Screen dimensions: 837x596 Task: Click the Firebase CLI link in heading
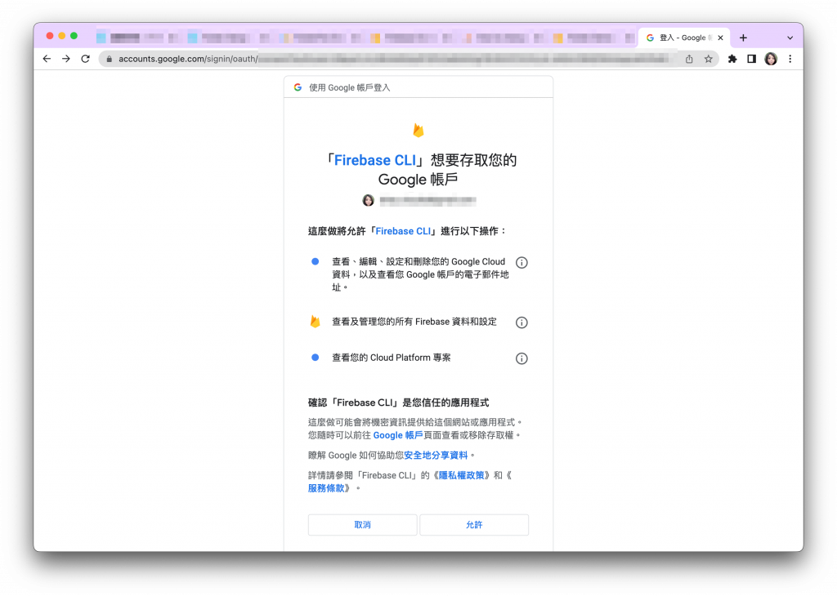coord(374,161)
